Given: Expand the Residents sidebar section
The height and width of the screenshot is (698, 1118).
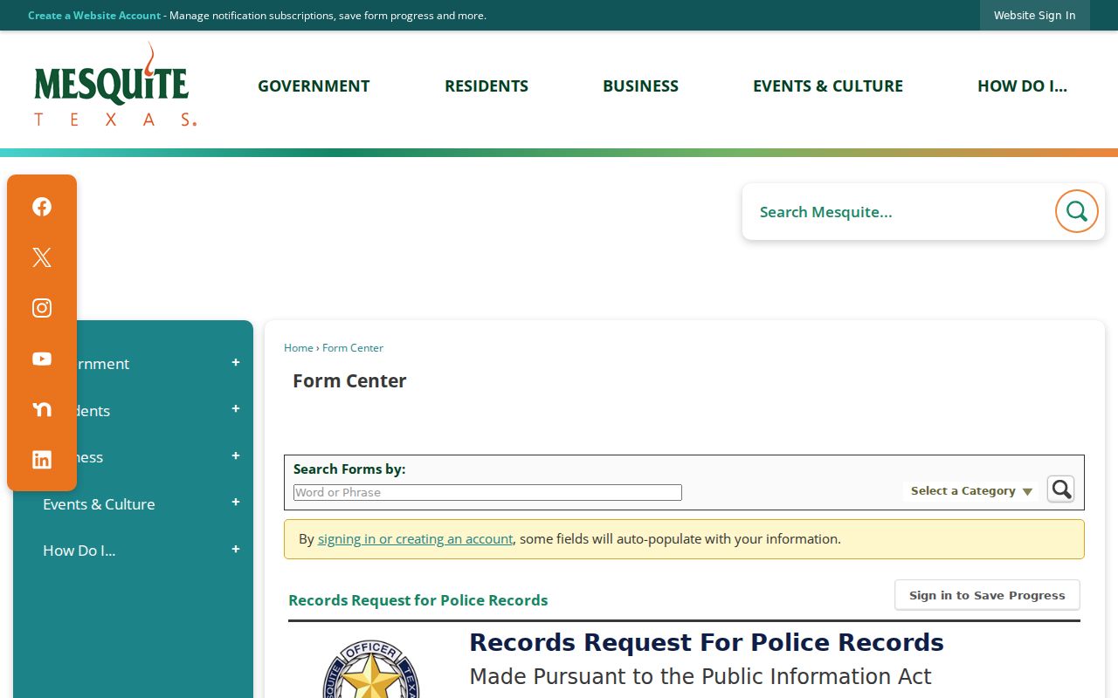Looking at the screenshot, I should point(236,409).
